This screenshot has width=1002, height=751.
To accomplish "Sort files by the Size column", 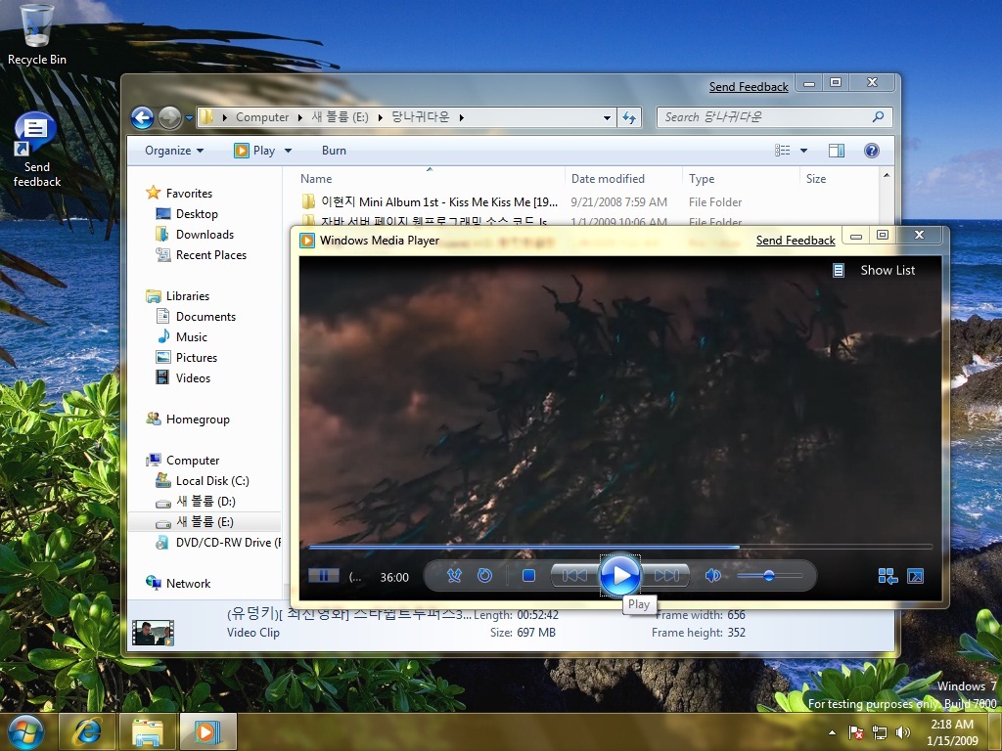I will point(839,179).
